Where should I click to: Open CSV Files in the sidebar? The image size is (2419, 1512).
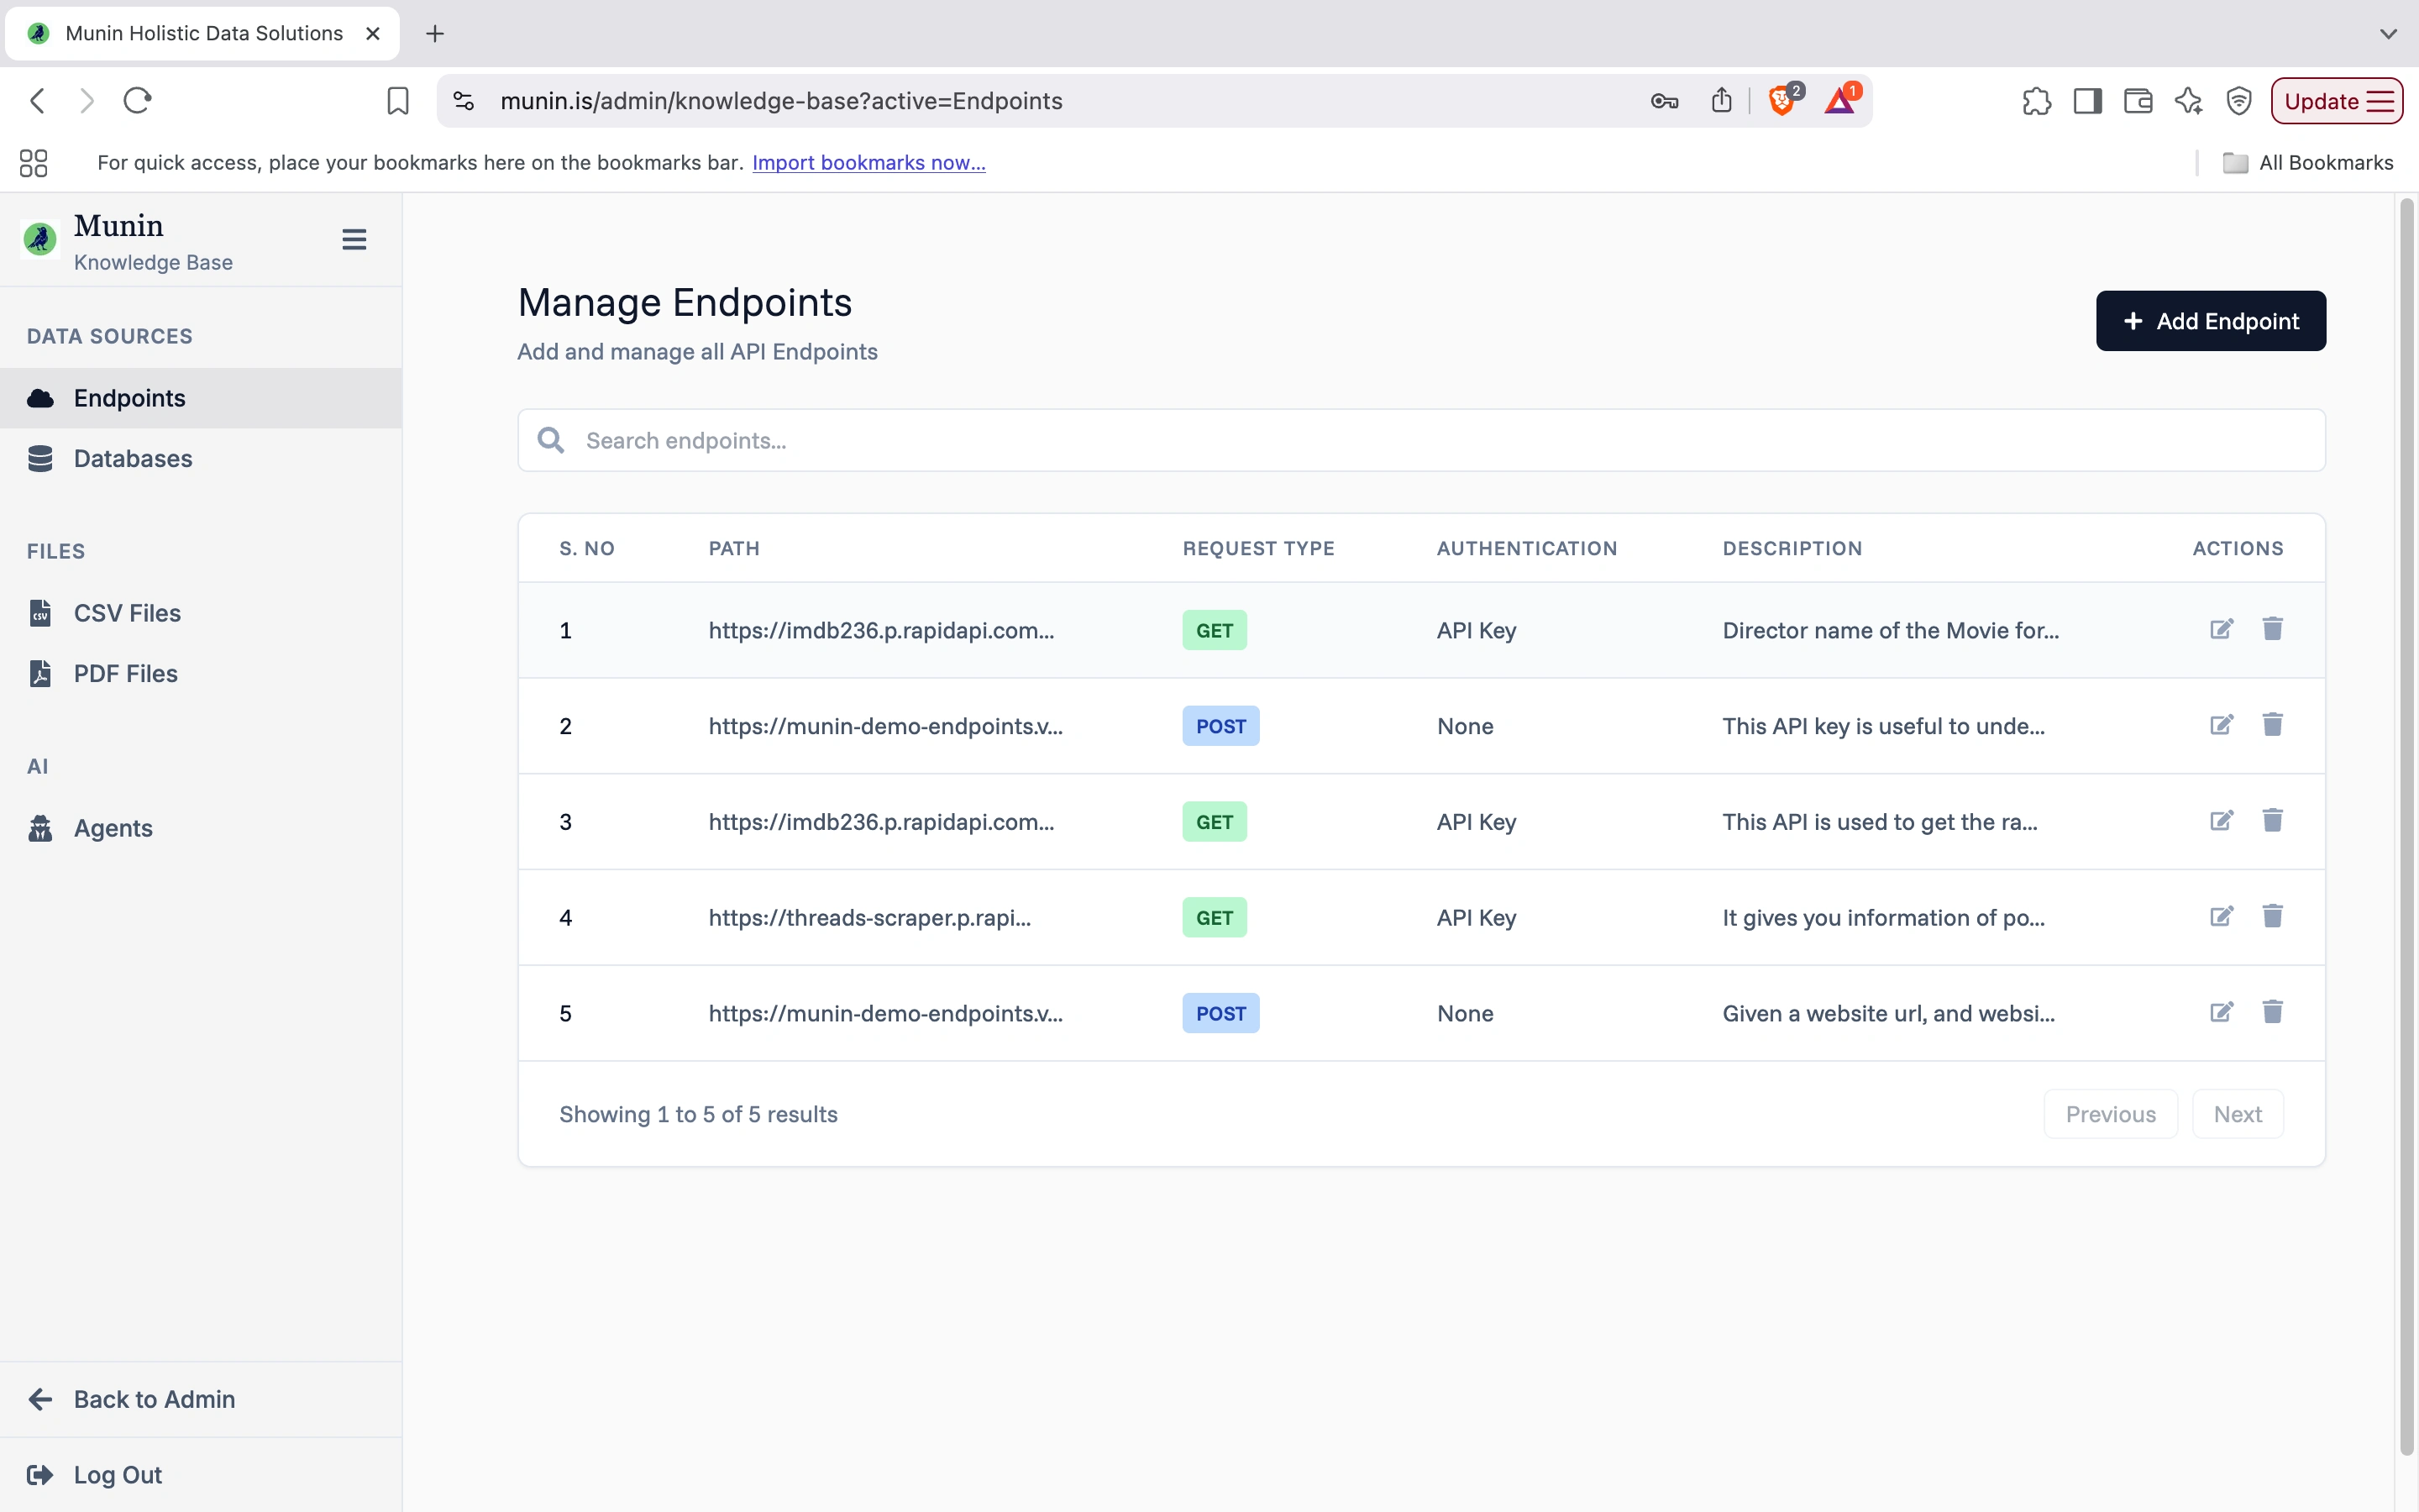pos(126,613)
